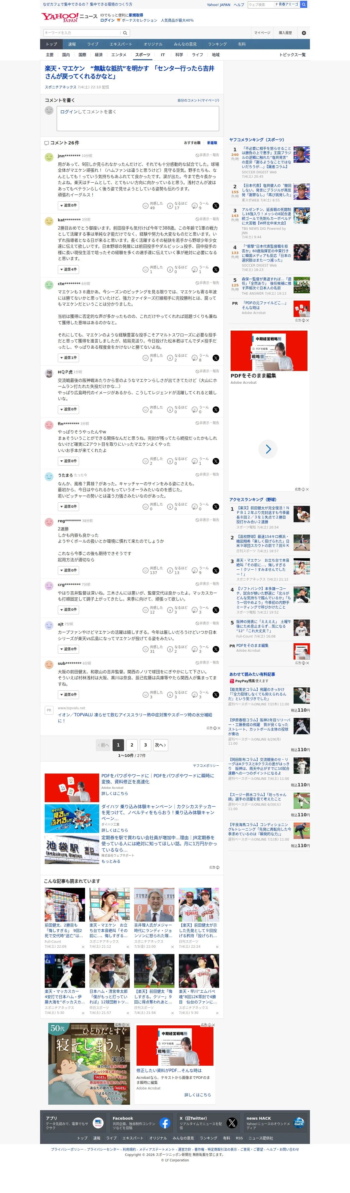350x1193 pixels.
Task: Go to comment page 2
Action: tap(132, 745)
